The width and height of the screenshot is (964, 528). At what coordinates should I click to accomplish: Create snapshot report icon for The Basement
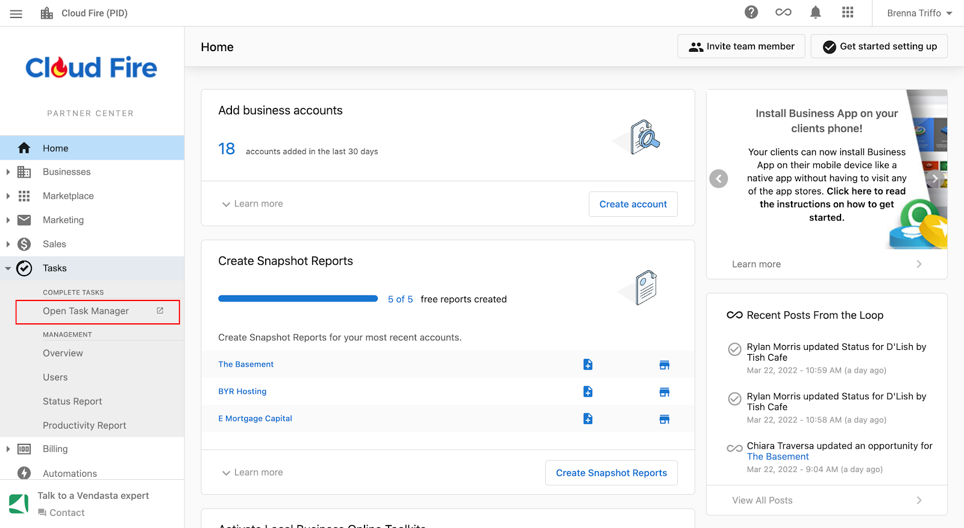(x=588, y=364)
